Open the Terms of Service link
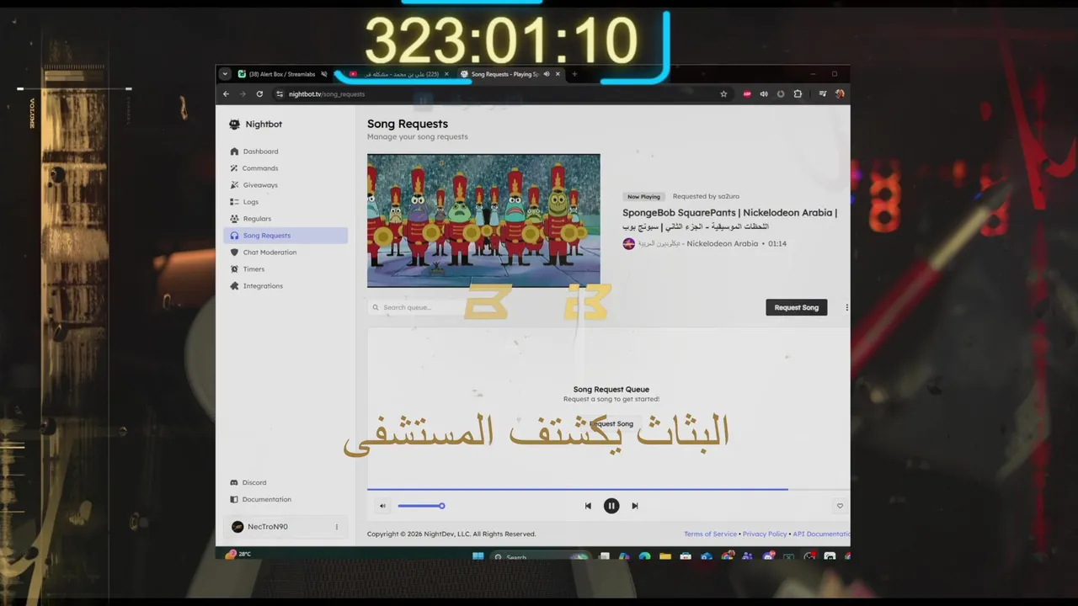The height and width of the screenshot is (606, 1078). tap(710, 534)
